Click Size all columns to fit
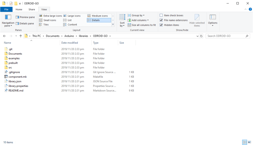Image resolution: width=253 pixels, height=145 pixels. tap(142, 25)
